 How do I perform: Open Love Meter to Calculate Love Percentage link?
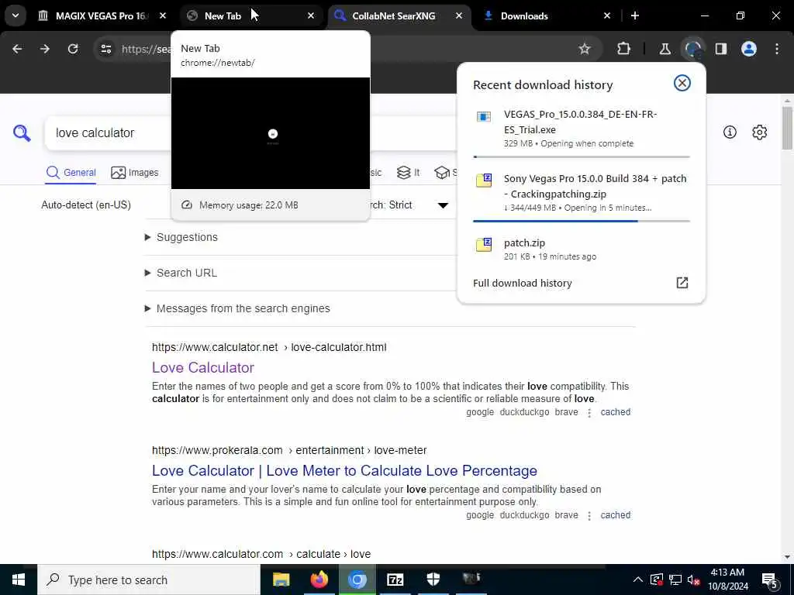(344, 470)
